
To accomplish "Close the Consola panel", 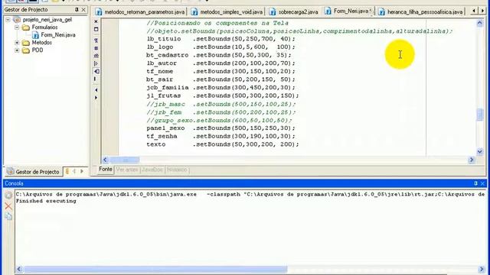I will [482, 183].
